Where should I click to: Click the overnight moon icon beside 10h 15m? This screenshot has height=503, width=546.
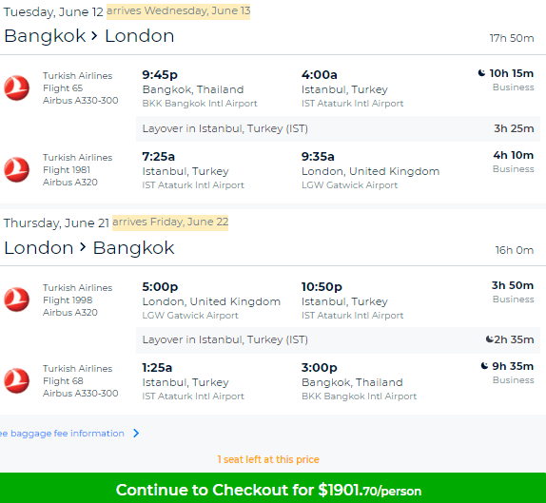pos(481,73)
